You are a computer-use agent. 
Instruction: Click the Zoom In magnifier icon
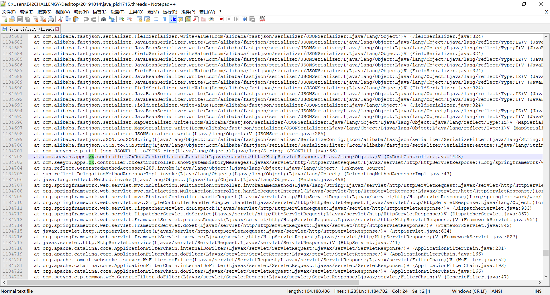122,19
